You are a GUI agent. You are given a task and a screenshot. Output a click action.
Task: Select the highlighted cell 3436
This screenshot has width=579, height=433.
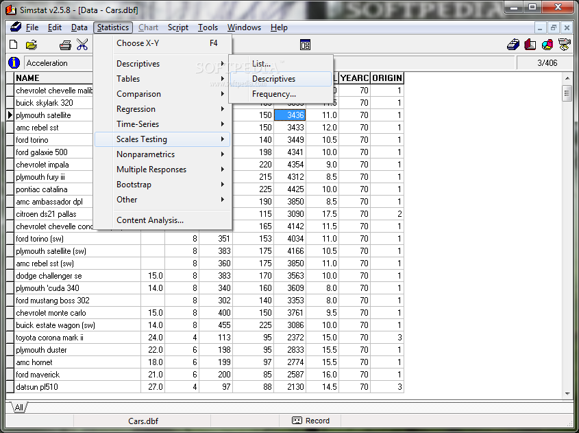[290, 115]
